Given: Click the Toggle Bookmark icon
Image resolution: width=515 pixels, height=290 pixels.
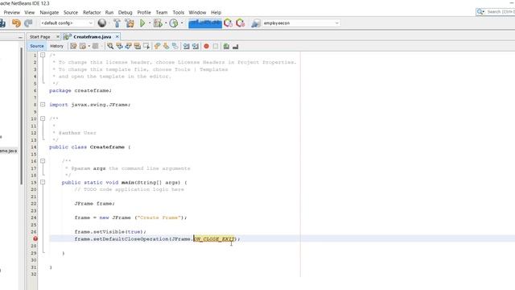Looking at the screenshot, I should (x=175, y=47).
